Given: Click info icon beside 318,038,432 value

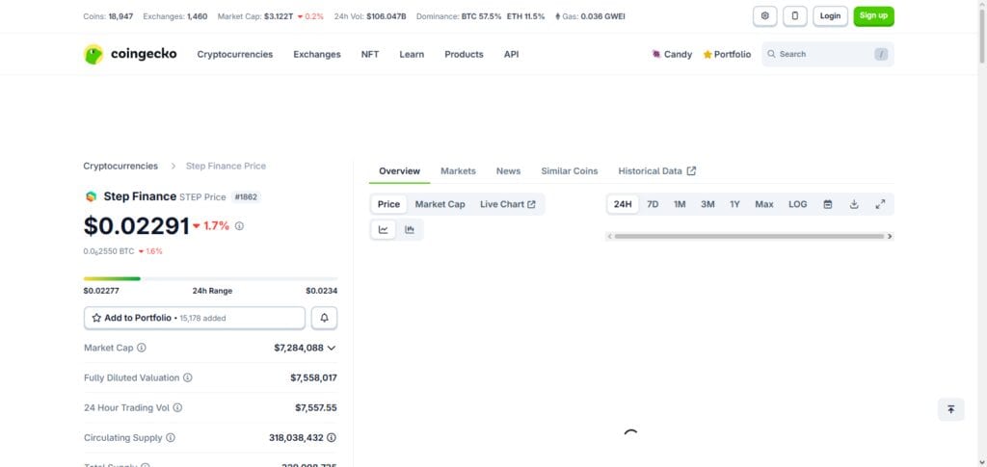Looking at the screenshot, I should coord(332,437).
